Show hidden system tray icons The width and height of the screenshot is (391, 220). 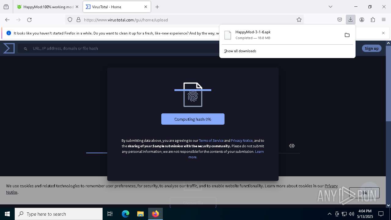(329, 214)
